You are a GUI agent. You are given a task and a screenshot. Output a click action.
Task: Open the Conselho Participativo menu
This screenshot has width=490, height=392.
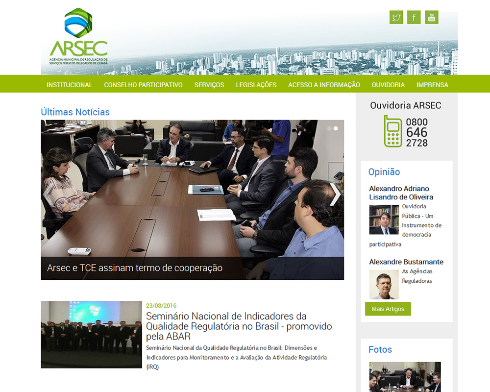pyautogui.click(x=143, y=85)
